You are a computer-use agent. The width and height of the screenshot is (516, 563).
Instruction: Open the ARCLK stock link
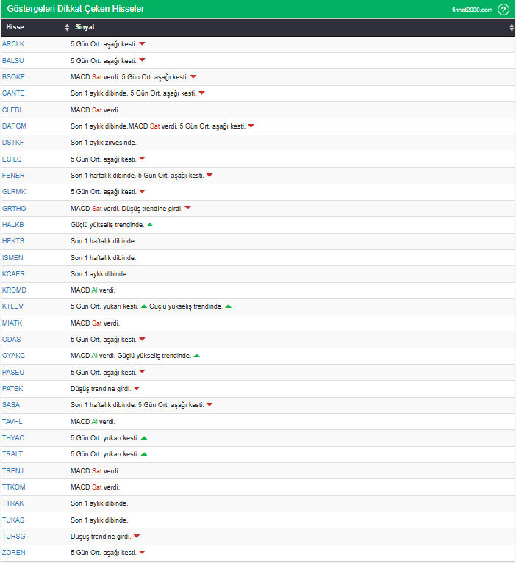[13, 44]
